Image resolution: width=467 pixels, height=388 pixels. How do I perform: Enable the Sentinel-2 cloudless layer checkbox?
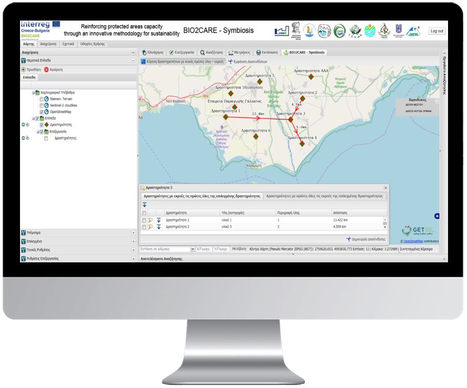[42, 106]
